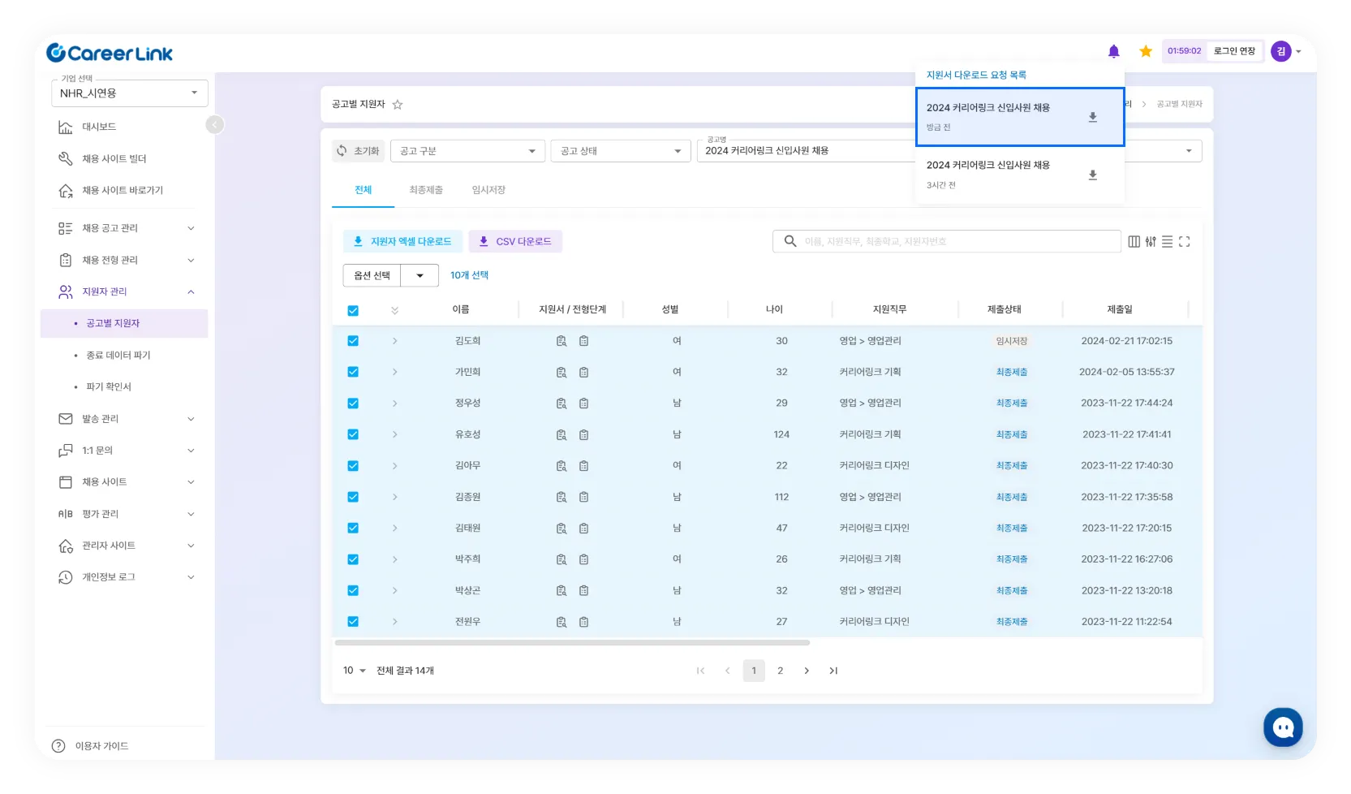Image resolution: width=1351 pixels, height=794 pixels.
Task: Switch to the 최종제출 tab
Action: 426,190
